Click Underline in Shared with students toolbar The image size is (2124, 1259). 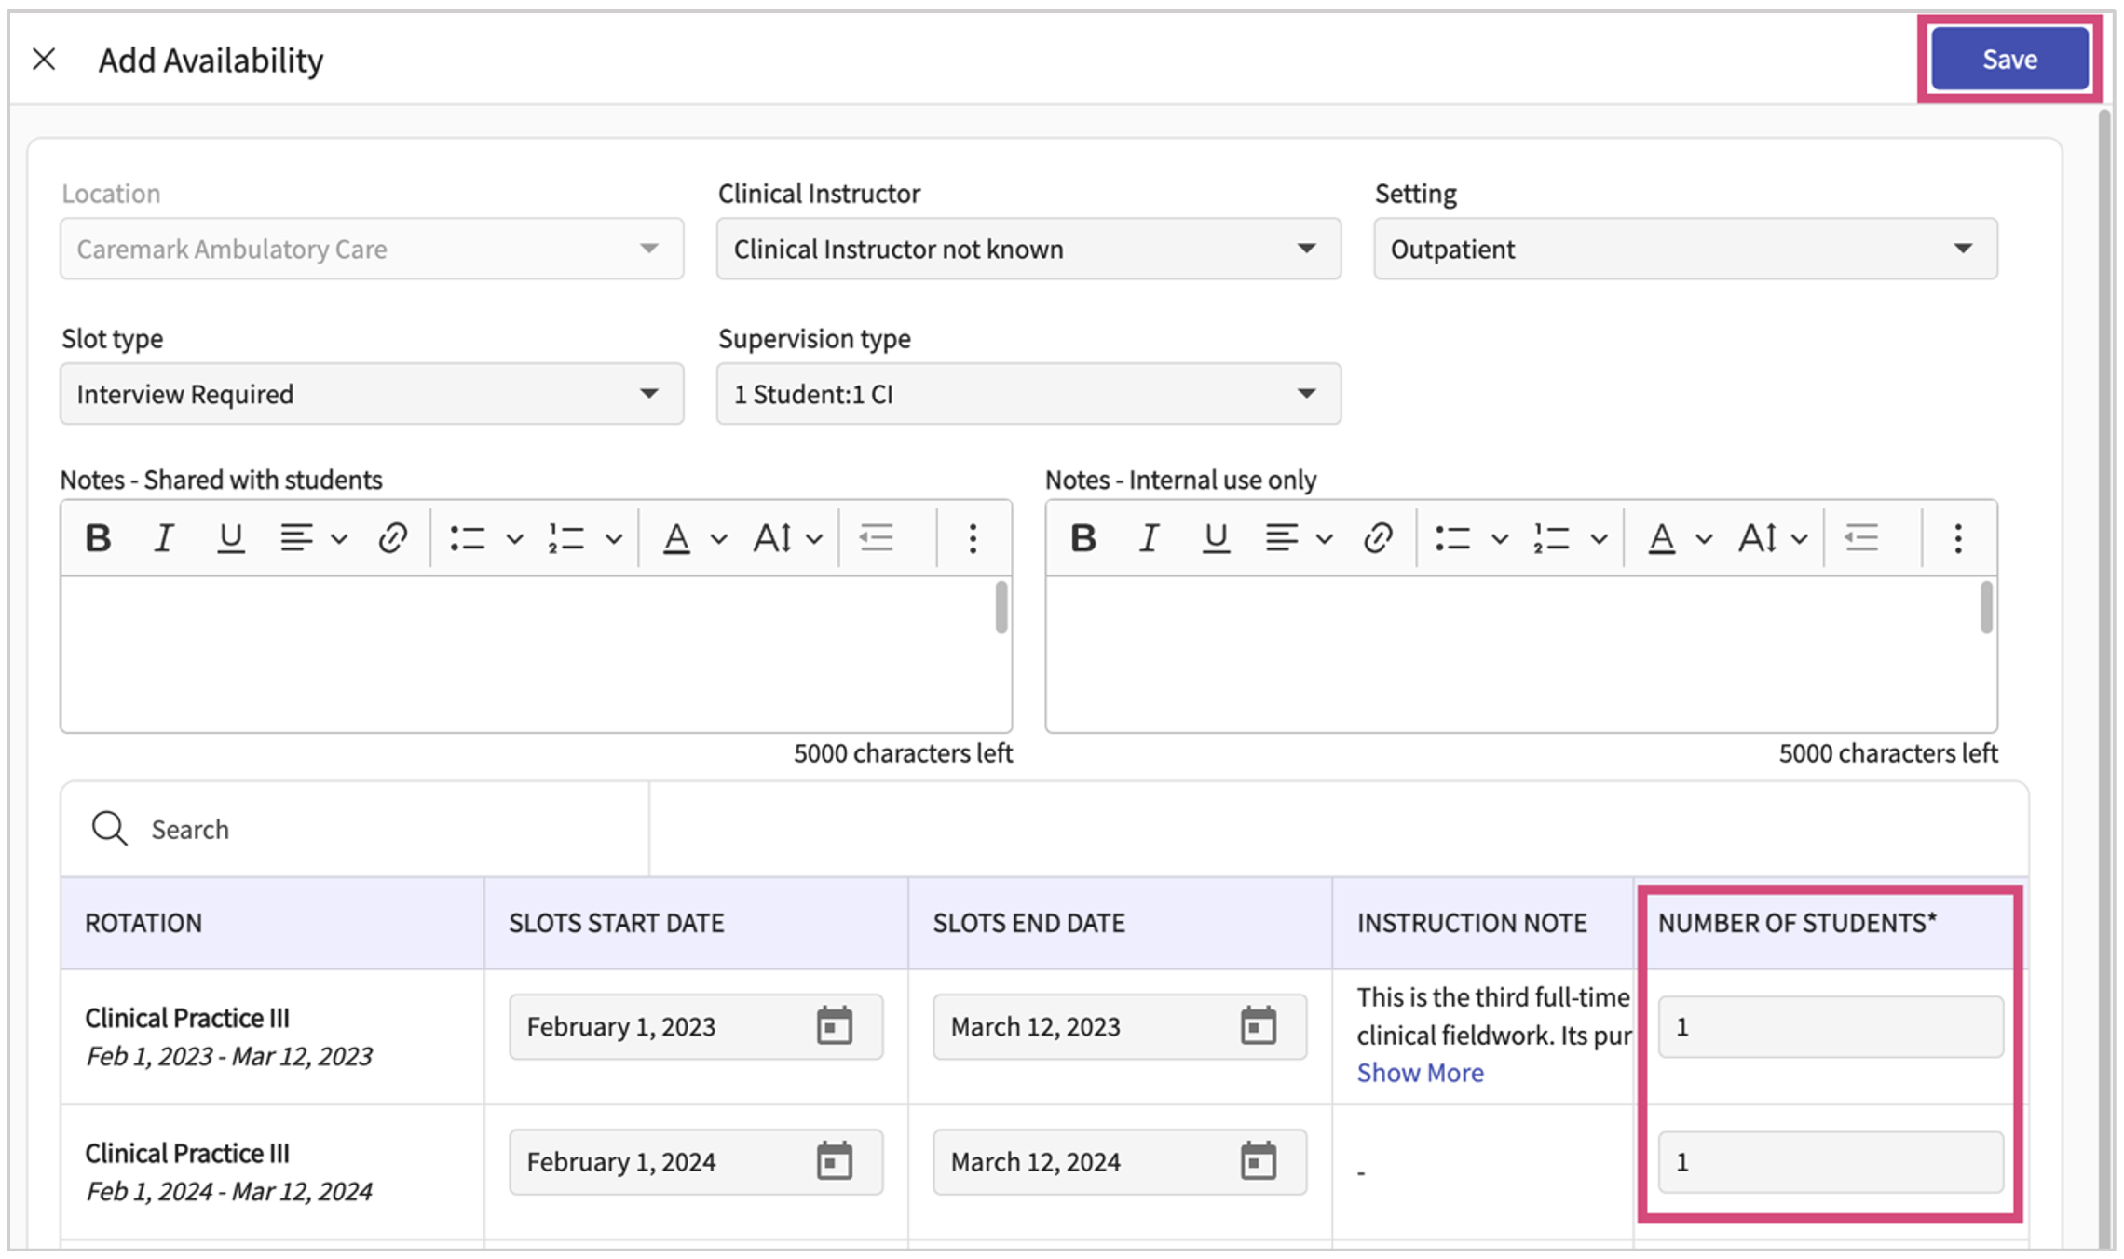click(230, 538)
